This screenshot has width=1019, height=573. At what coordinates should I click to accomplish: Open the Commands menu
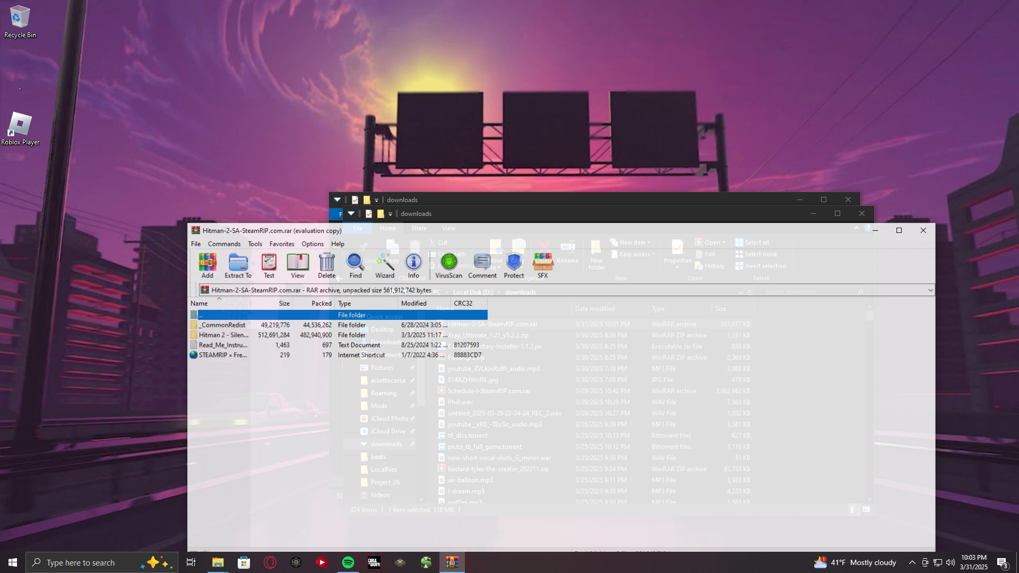[x=224, y=244]
